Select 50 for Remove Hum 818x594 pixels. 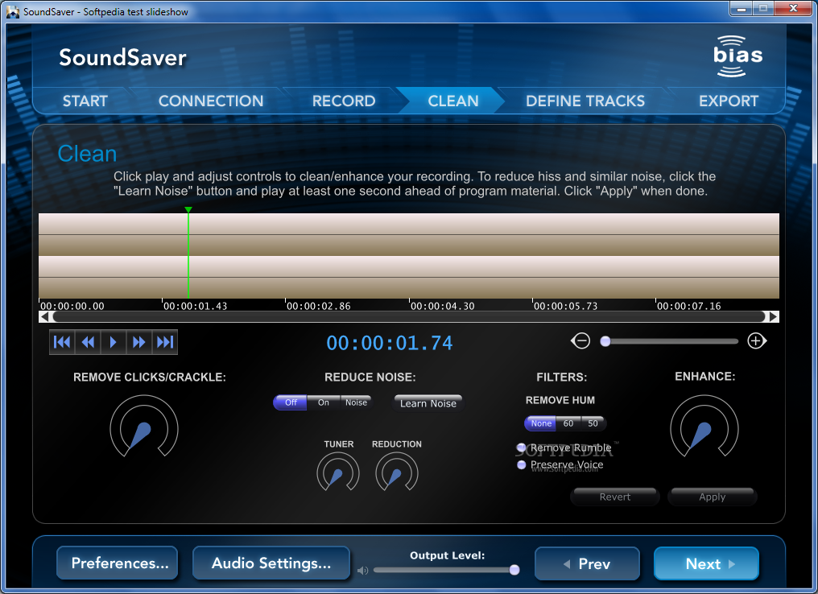point(593,423)
